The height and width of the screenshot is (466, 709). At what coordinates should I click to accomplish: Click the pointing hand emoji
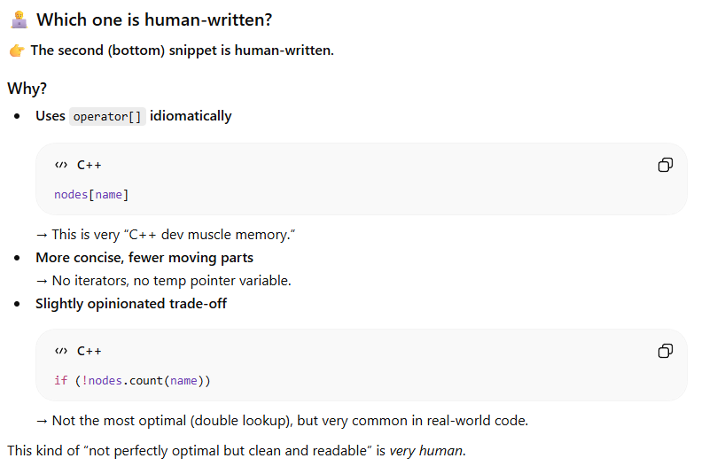pyautogui.click(x=16, y=50)
